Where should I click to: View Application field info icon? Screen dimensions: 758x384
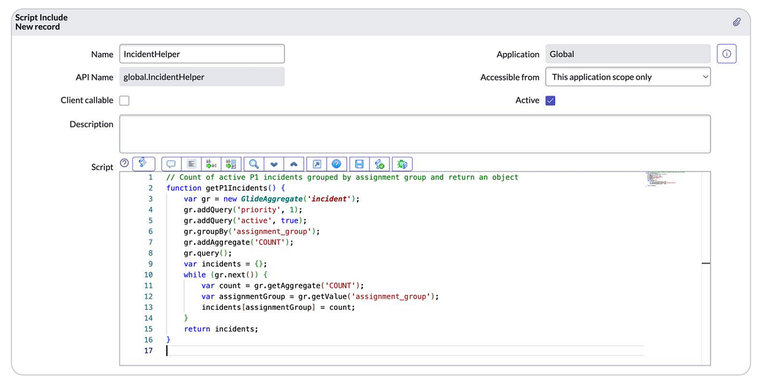(726, 54)
